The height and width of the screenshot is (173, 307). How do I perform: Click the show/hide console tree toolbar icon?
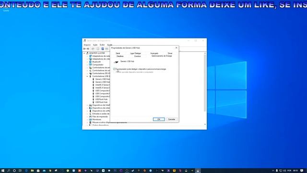(93, 49)
